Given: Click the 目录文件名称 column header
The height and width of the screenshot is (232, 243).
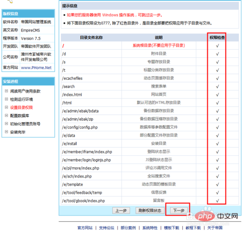Looking at the screenshot, I should [91, 37].
